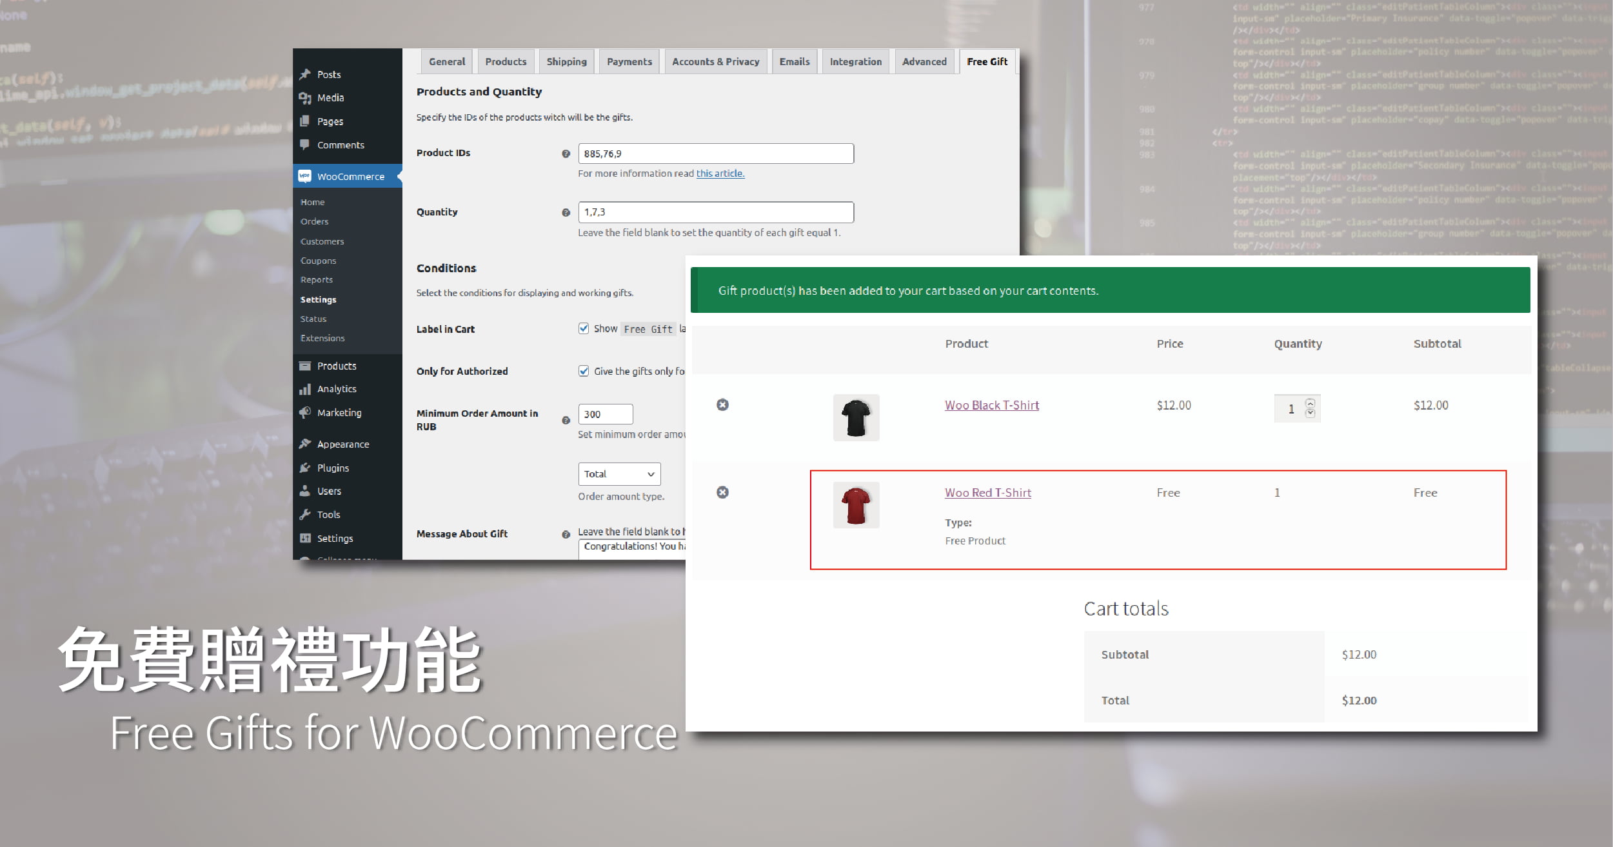Remove Woo Black T-Shirt from cart
This screenshot has height=847, width=1613.
tap(722, 404)
